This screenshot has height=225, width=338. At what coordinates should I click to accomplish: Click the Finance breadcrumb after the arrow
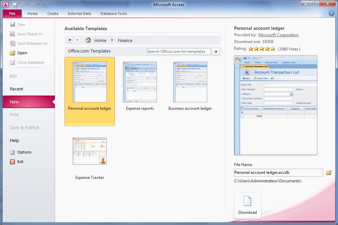coord(125,40)
